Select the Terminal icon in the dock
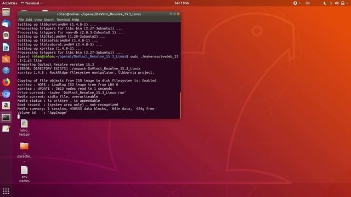Image resolution: width=351 pixels, height=197 pixels. tap(6, 117)
